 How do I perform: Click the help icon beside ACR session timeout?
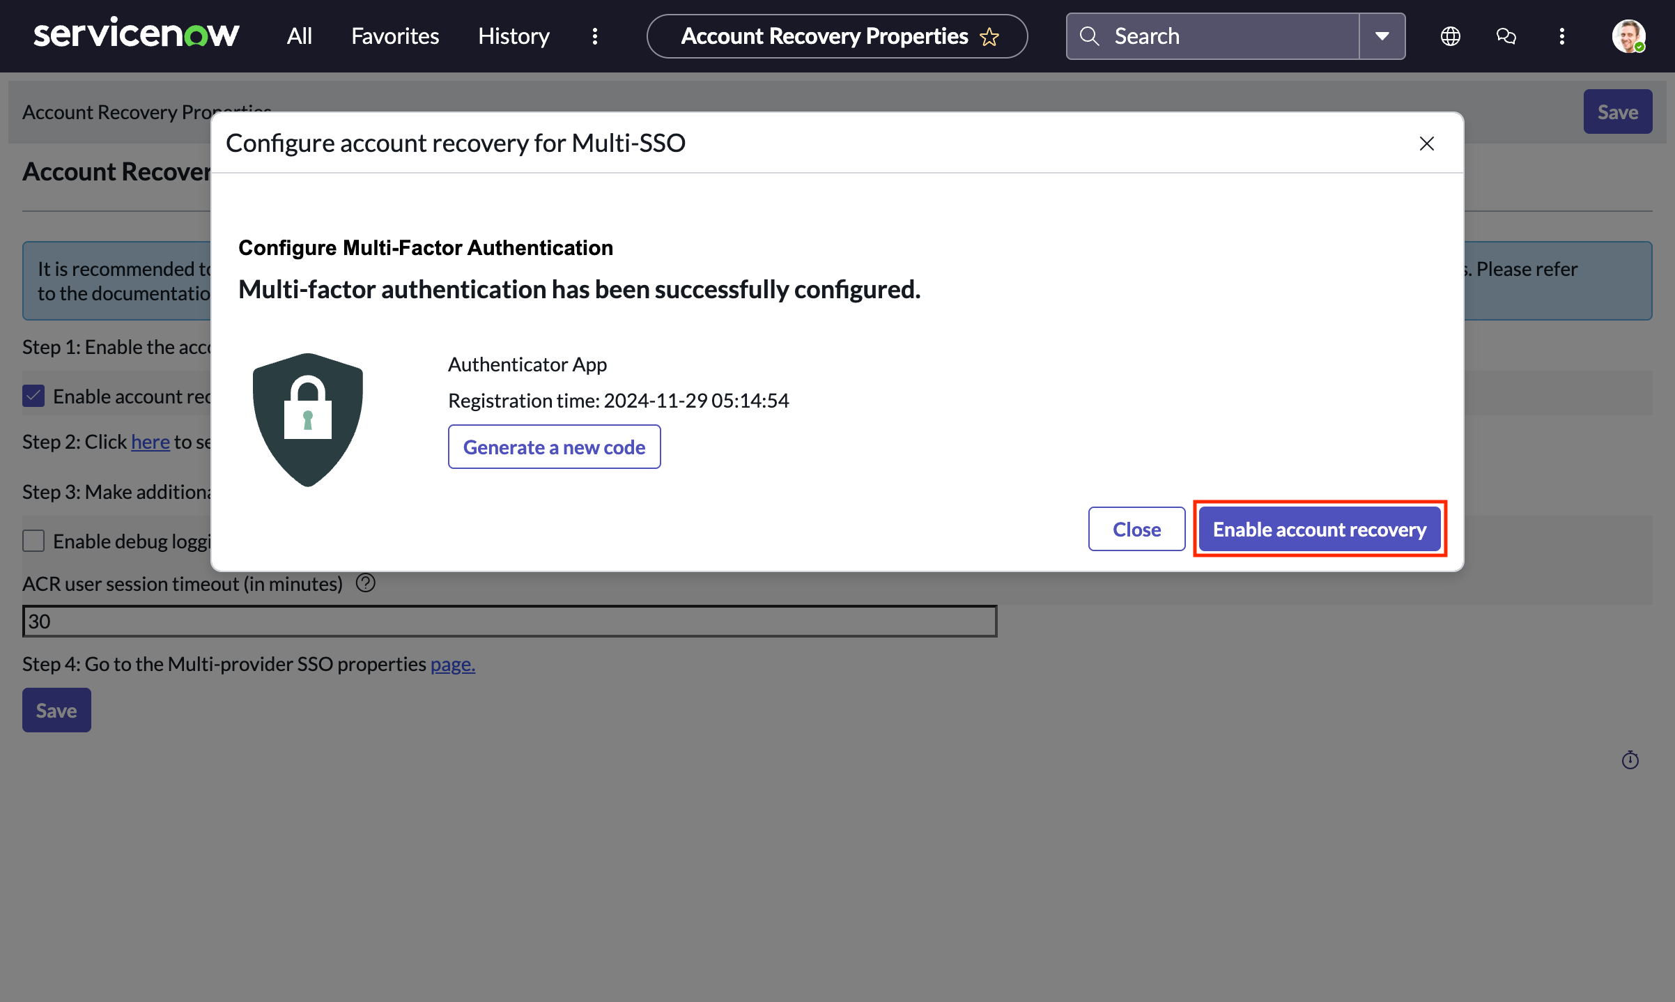coord(365,583)
